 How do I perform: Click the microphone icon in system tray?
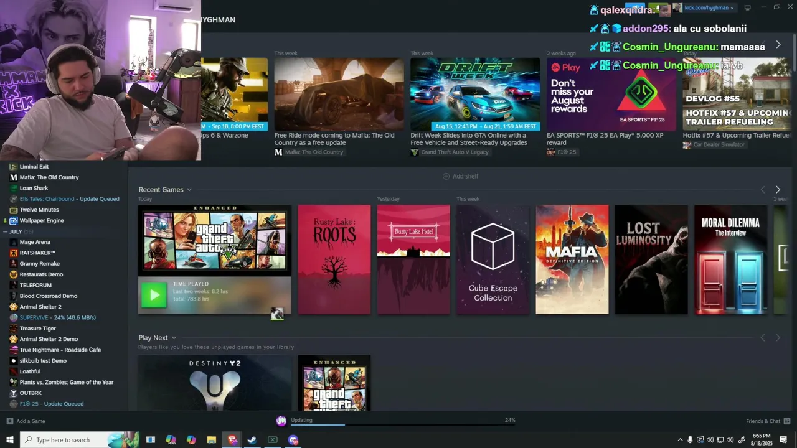click(x=690, y=440)
